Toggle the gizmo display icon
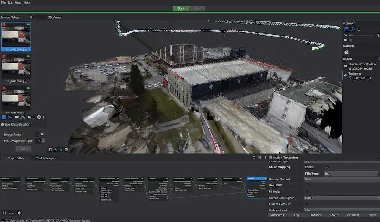This screenshot has width=380, height=222. [x=353, y=30]
